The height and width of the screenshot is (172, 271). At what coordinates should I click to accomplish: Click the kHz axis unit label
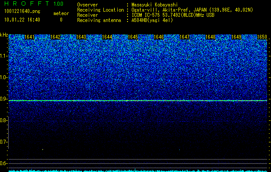(x=4, y=35)
